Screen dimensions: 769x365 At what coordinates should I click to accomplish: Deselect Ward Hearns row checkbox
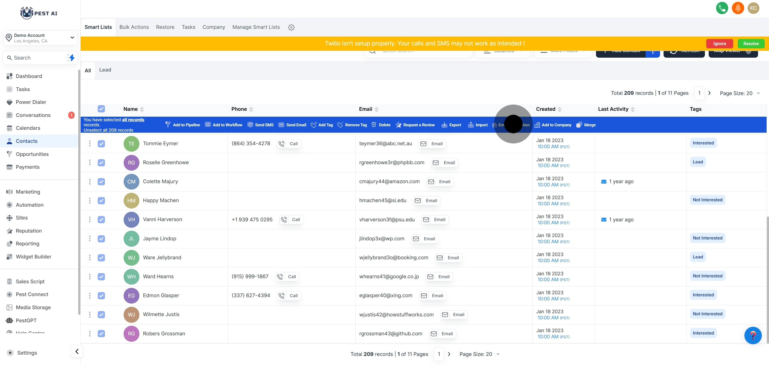tap(101, 277)
